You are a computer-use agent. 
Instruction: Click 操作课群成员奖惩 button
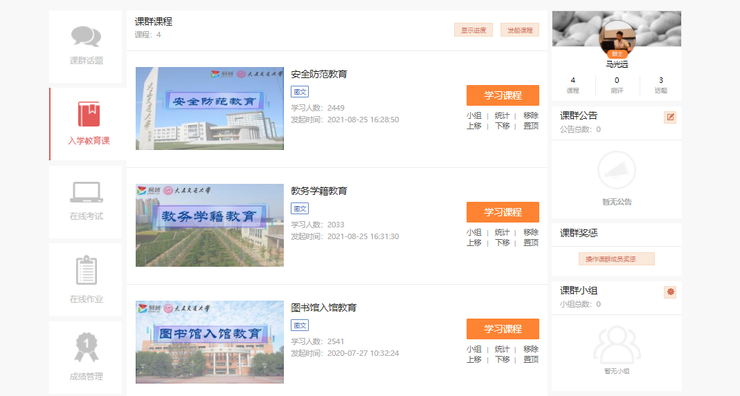click(x=616, y=258)
